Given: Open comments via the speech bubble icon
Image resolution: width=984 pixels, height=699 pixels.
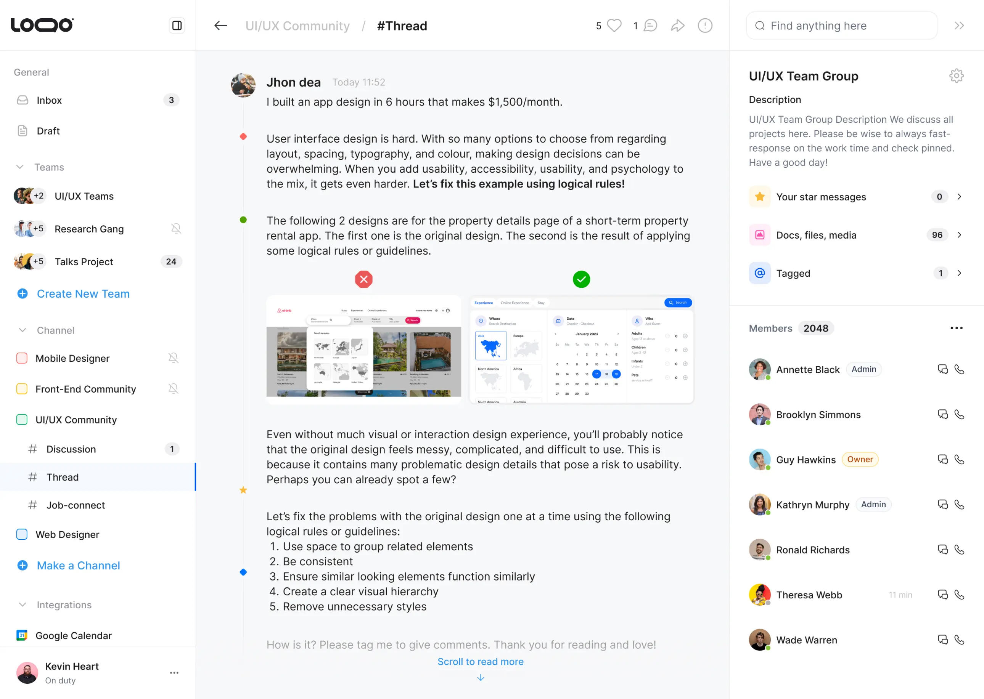Looking at the screenshot, I should [x=650, y=26].
